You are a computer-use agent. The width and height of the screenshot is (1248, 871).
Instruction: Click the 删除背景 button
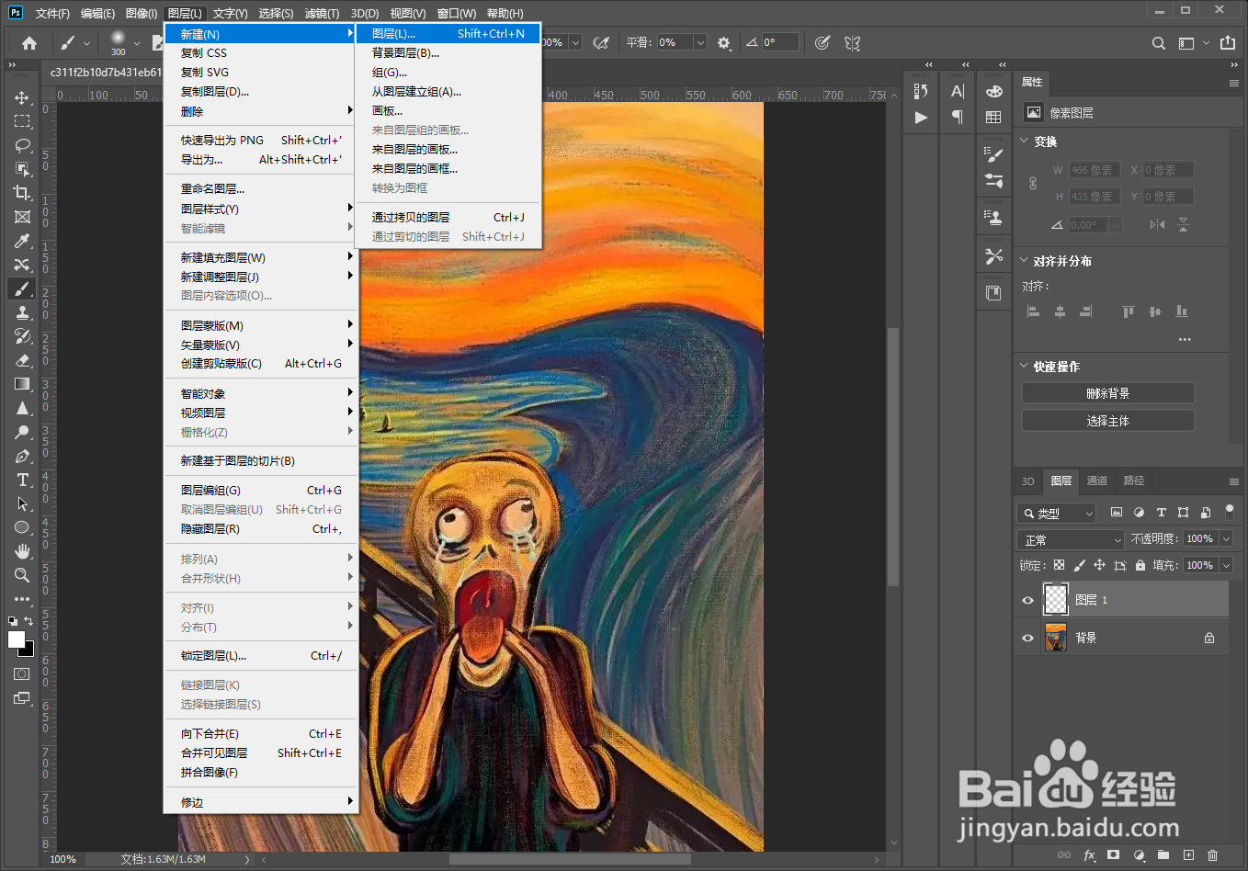tap(1107, 393)
